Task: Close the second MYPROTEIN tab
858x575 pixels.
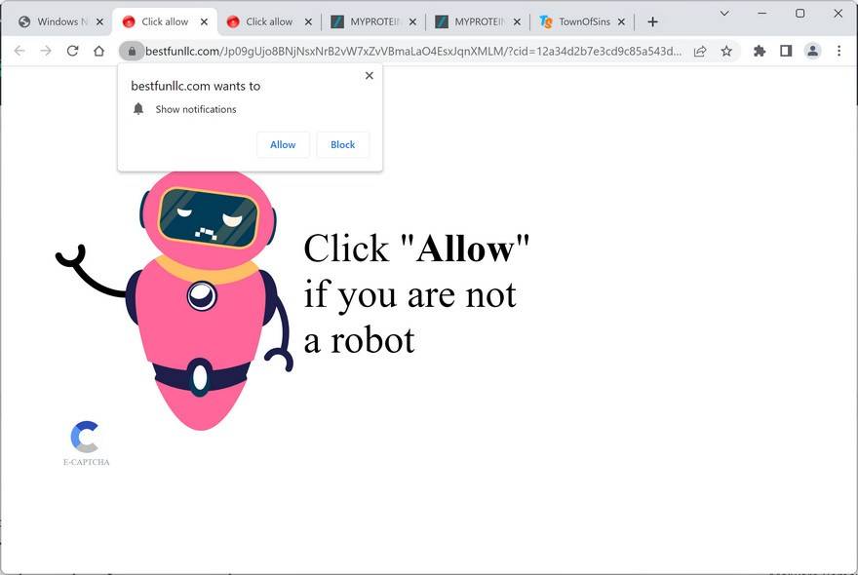Action: 517,21
